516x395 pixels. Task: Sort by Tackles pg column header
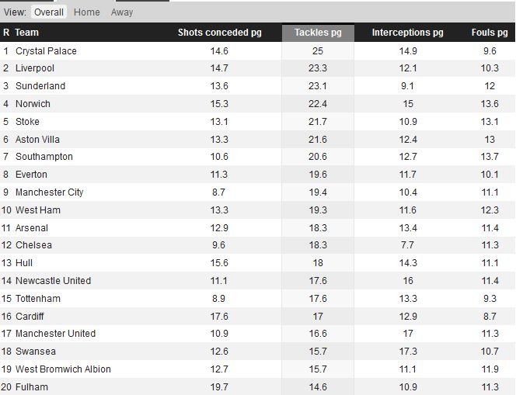[x=318, y=32]
